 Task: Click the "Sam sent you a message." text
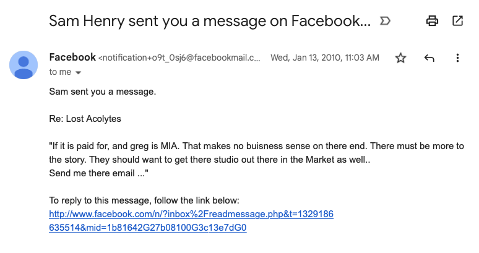(x=103, y=92)
